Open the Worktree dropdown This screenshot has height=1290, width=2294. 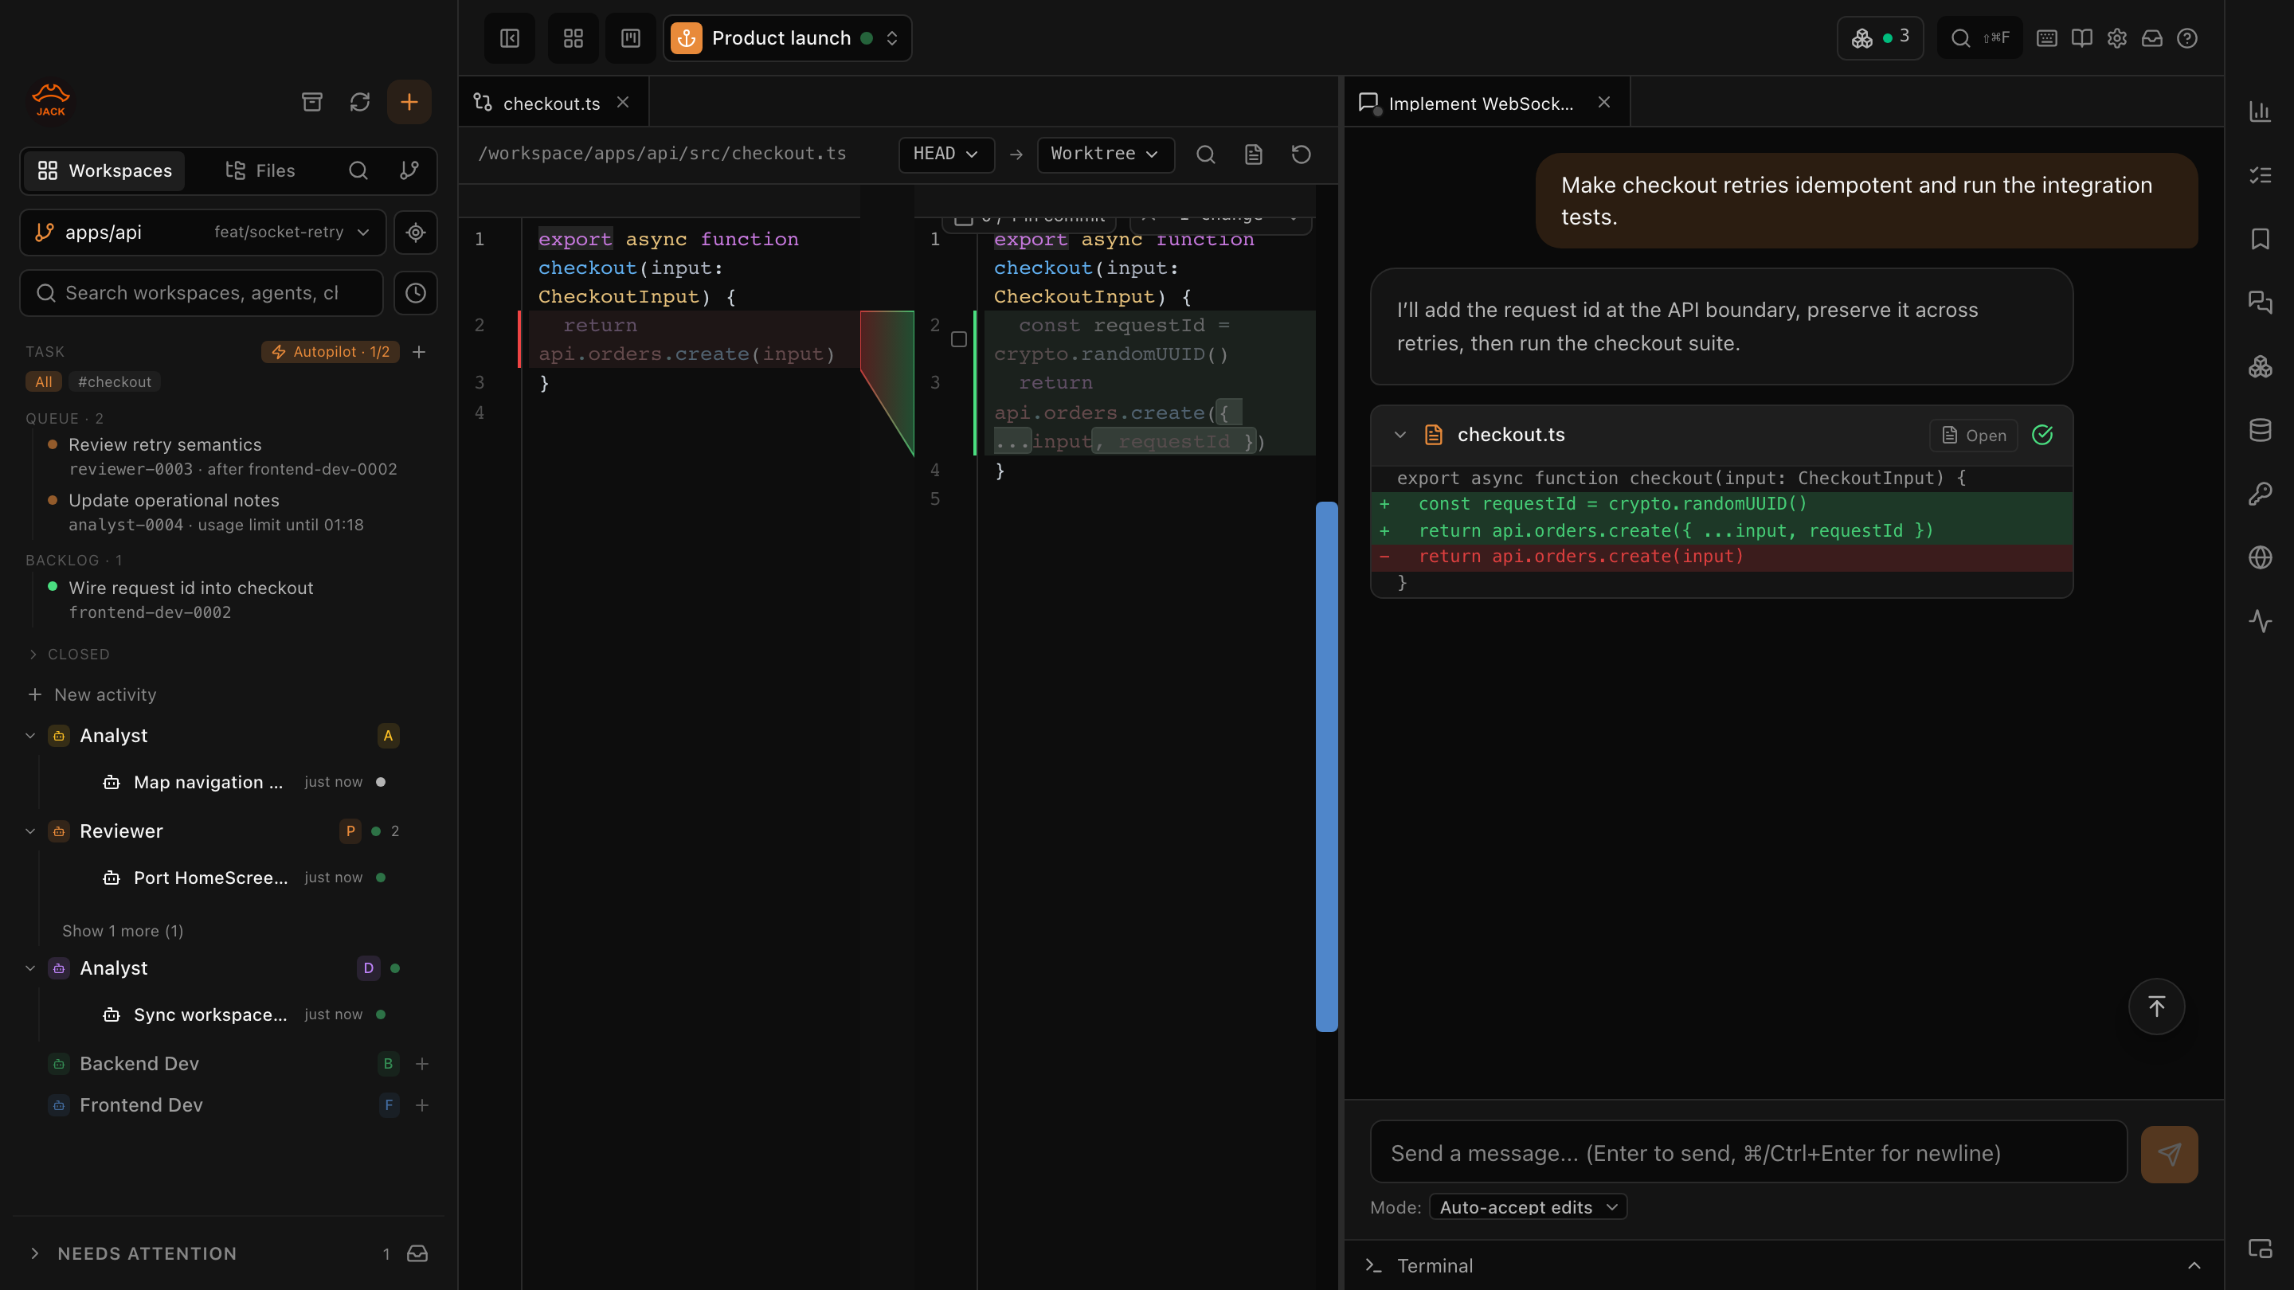pos(1105,154)
